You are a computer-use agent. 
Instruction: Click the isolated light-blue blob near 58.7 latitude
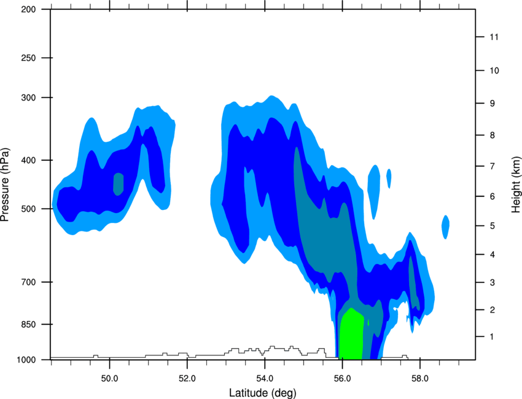[445, 227]
